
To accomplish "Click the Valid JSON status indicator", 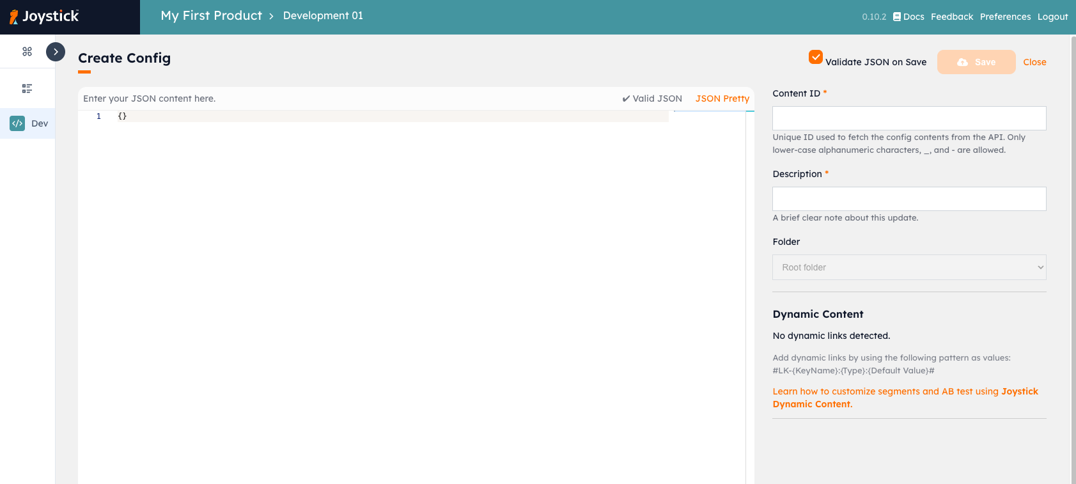I will click(x=652, y=98).
